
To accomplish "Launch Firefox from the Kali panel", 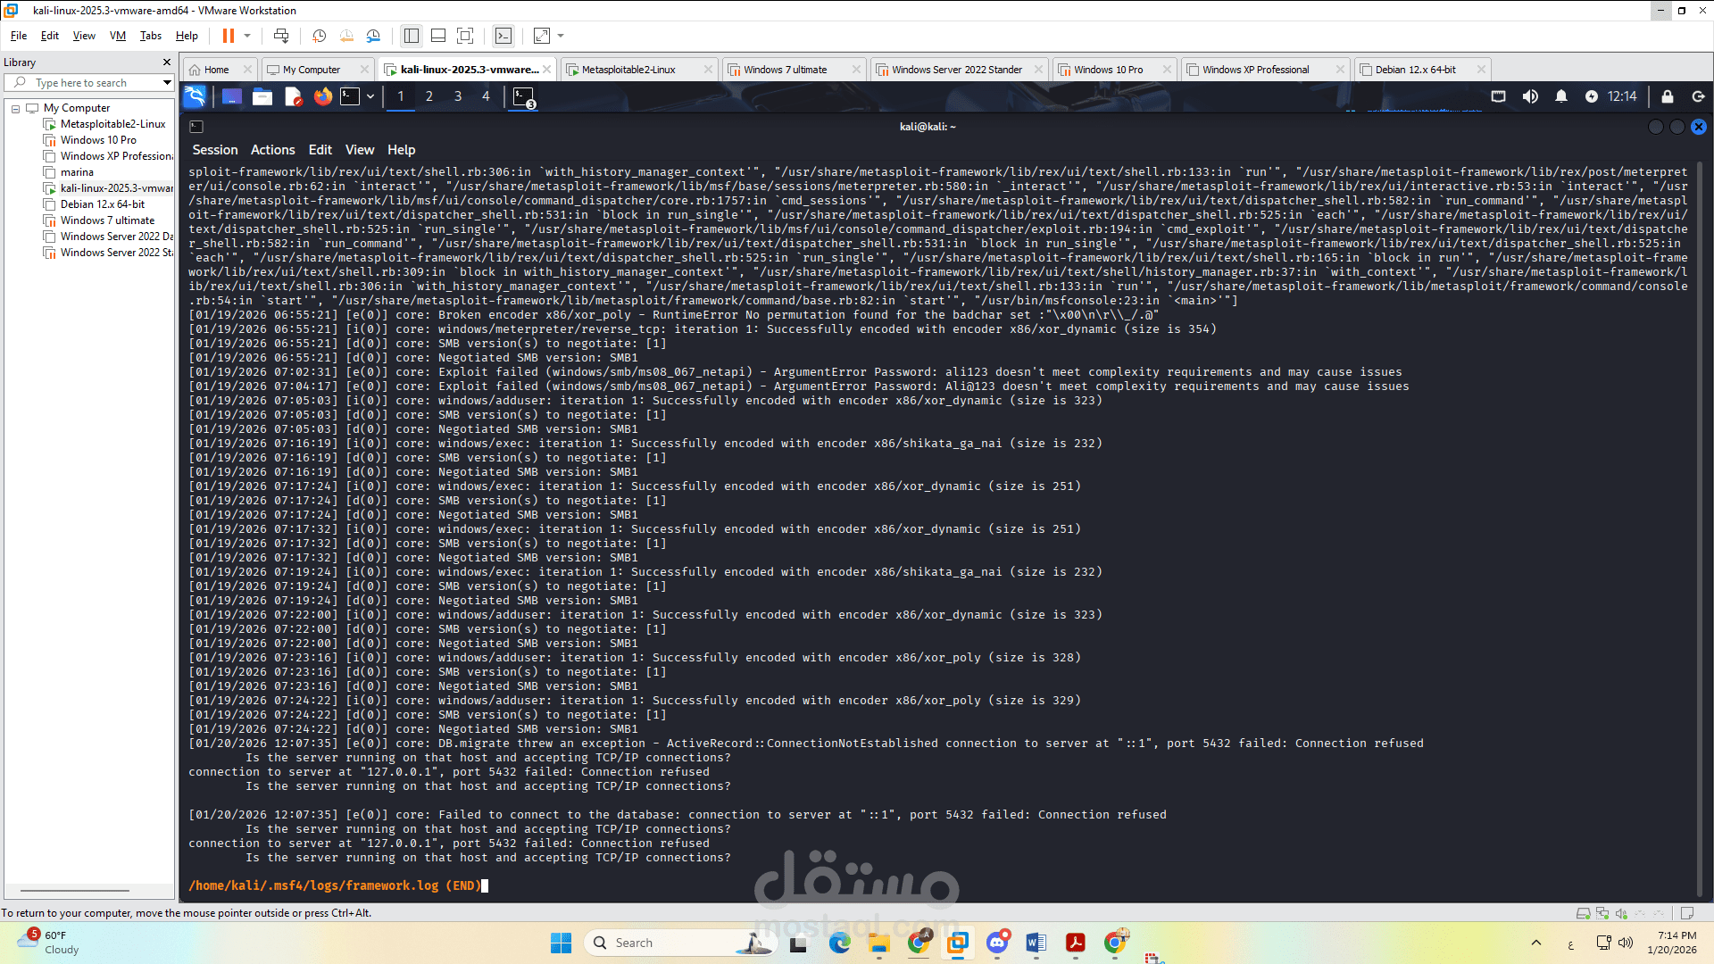I will pos(323,96).
